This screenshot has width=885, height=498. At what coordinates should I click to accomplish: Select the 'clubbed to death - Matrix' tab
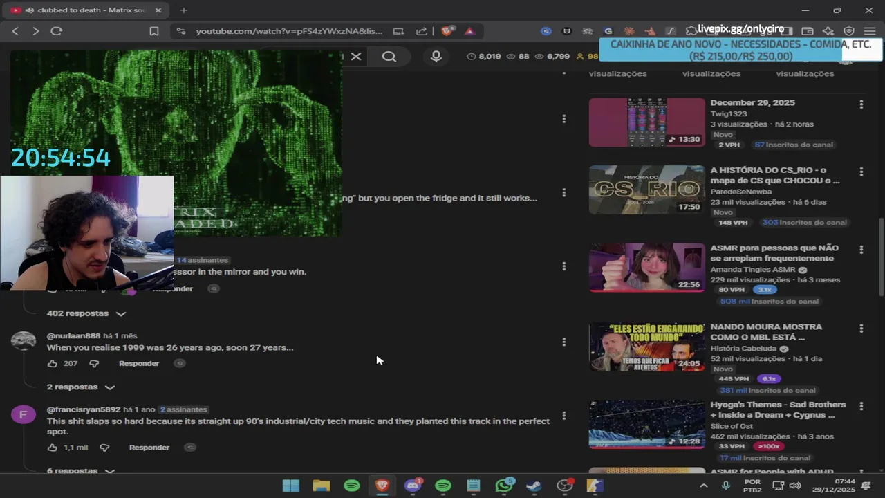86,10
